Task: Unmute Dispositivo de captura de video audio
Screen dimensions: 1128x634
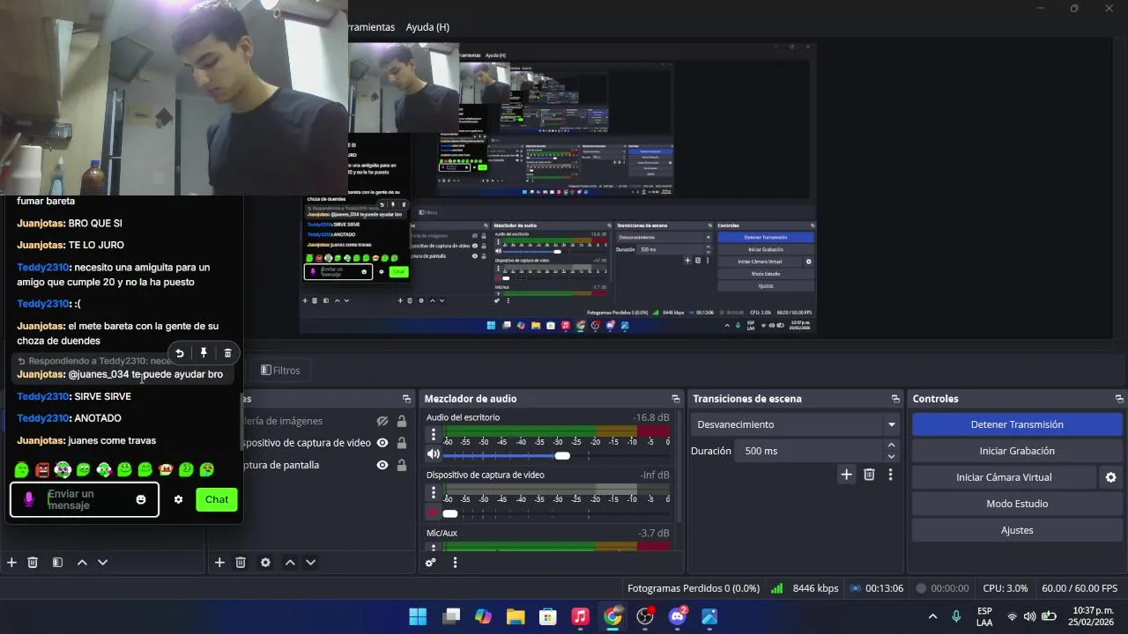Action: pyautogui.click(x=433, y=512)
